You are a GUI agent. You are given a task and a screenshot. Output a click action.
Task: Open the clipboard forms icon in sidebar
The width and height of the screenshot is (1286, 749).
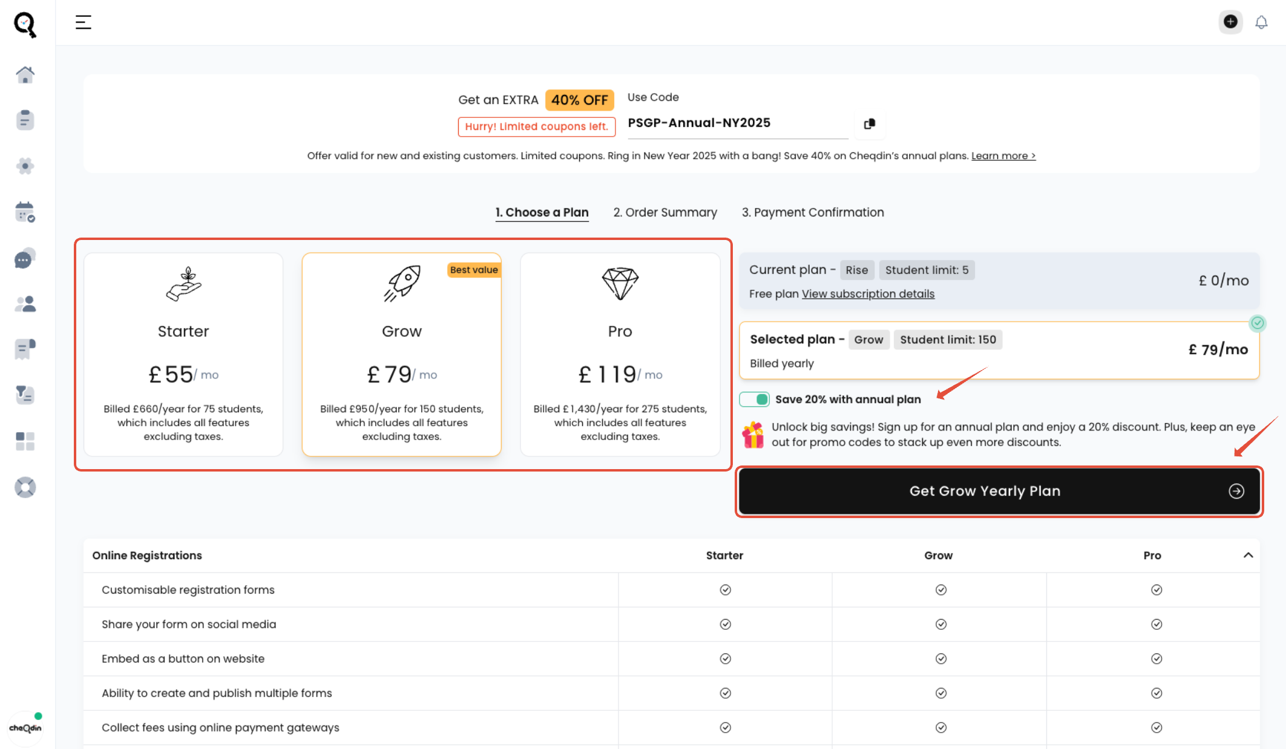25,120
